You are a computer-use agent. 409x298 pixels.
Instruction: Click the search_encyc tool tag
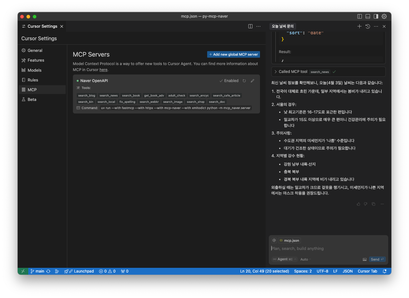(x=199, y=96)
